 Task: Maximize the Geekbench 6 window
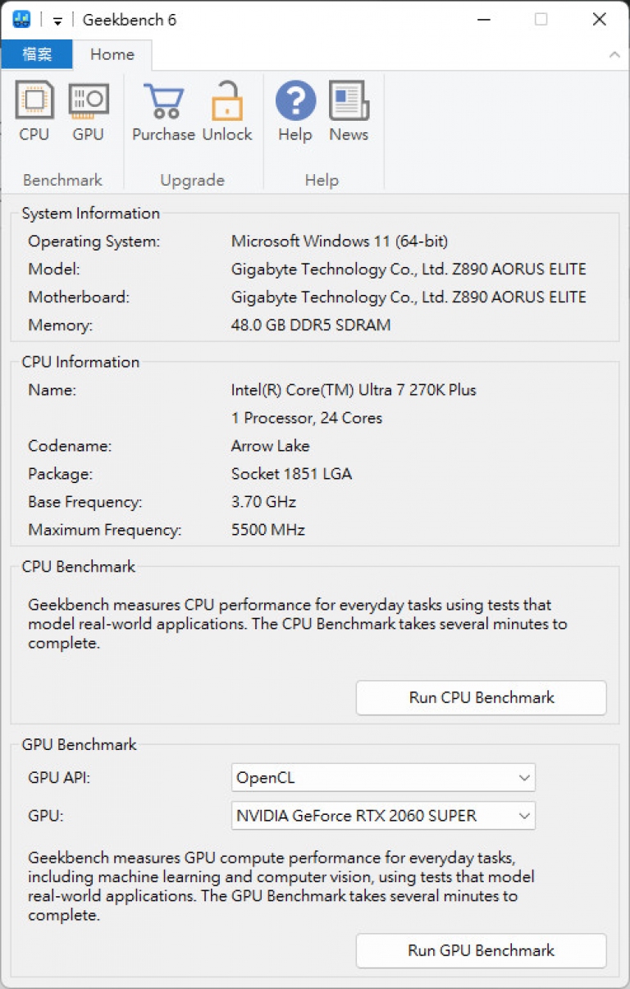point(541,19)
